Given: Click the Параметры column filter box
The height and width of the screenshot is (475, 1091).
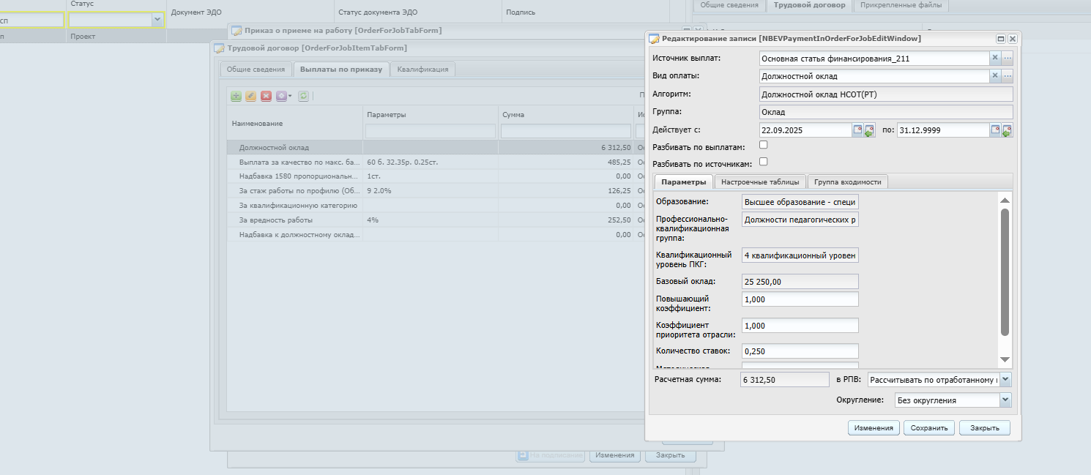Looking at the screenshot, I should [430, 131].
